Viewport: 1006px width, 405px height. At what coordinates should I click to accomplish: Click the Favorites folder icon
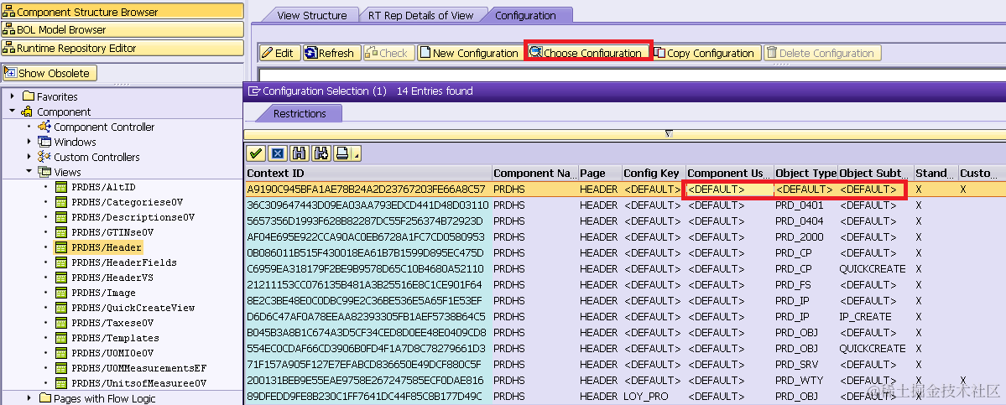coord(28,96)
